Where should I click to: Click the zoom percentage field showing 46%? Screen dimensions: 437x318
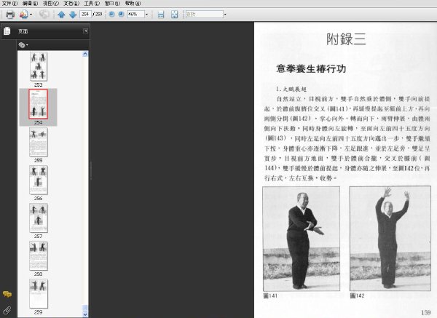click(x=135, y=15)
